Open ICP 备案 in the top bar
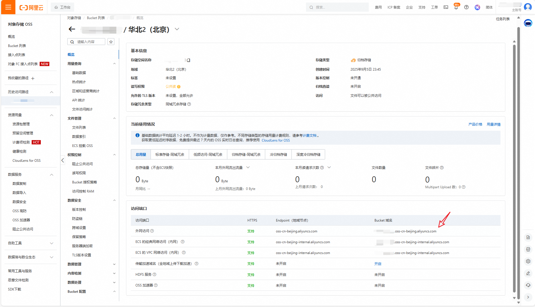 [394, 7]
